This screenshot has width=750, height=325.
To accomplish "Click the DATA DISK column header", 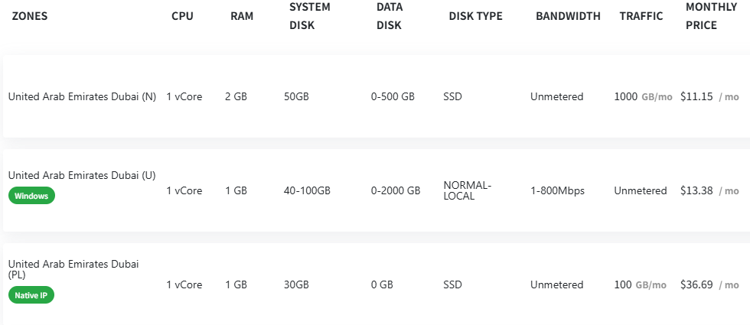I will tap(390, 16).
